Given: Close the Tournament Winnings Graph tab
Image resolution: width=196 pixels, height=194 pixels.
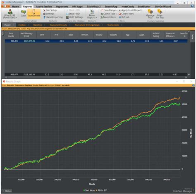Looking at the screenshot, I should [x=102, y=25].
